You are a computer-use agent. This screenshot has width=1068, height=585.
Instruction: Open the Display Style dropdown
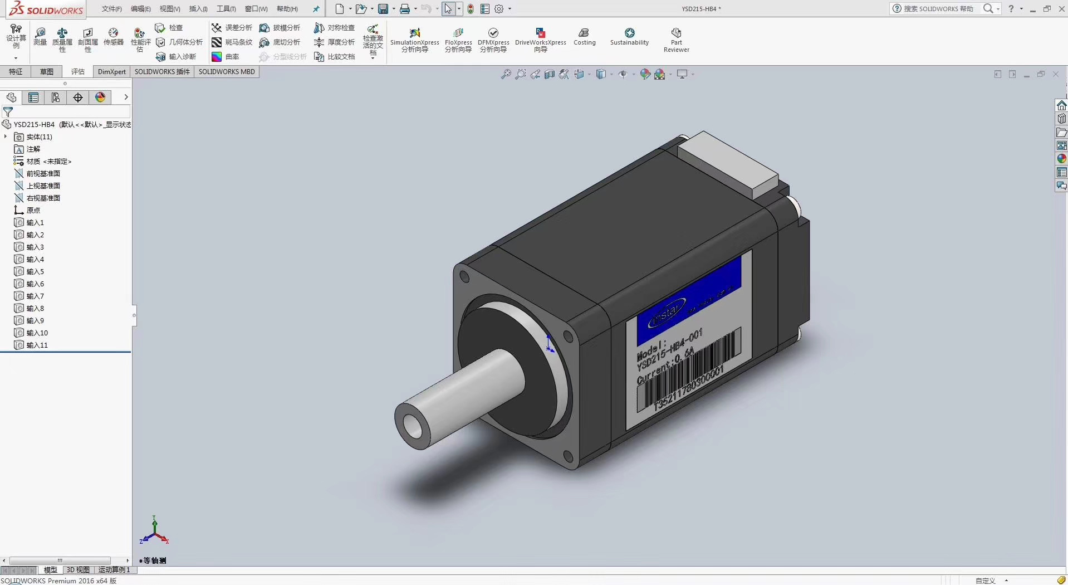pos(611,74)
